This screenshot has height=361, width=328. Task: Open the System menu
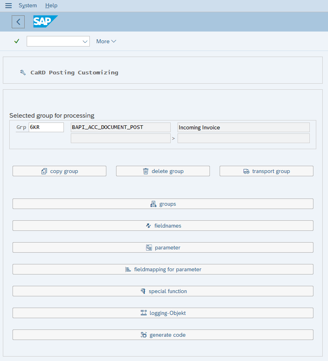(28, 6)
